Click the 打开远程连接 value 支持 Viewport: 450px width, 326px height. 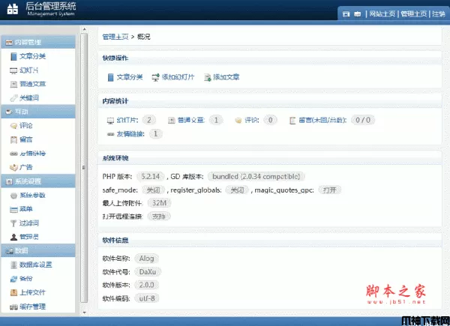(159, 217)
